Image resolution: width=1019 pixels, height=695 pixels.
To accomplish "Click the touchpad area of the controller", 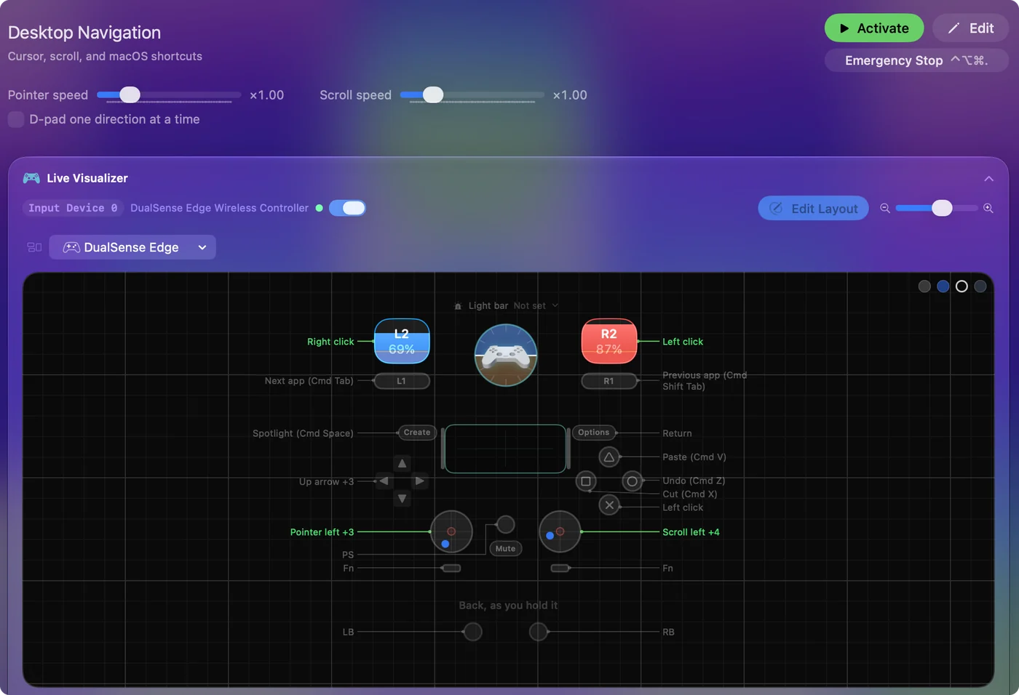I will pos(506,449).
